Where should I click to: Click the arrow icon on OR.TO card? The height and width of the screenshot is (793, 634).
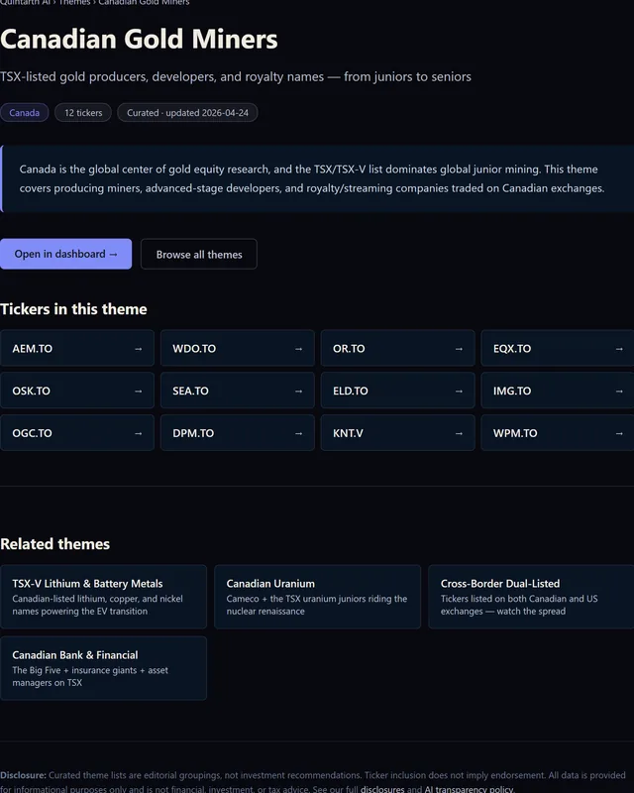point(459,349)
